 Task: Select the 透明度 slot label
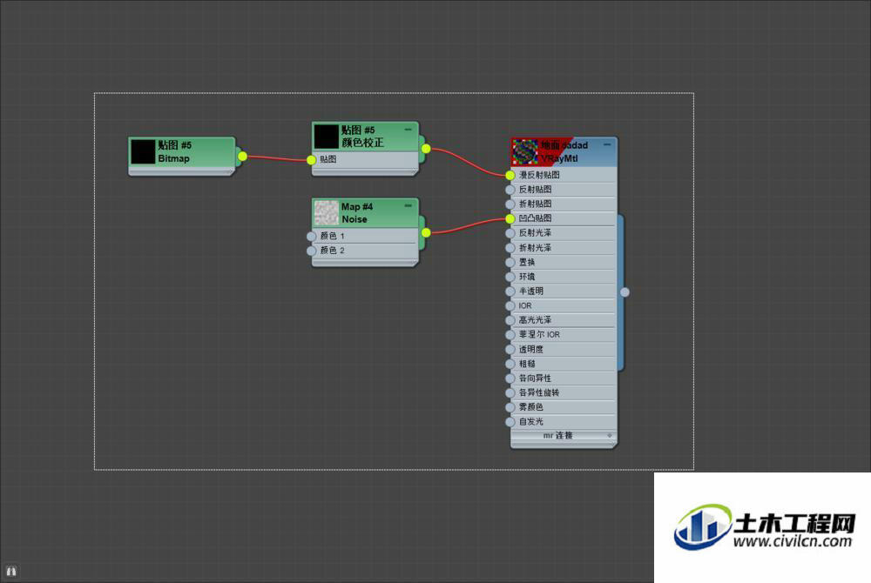pos(531,350)
